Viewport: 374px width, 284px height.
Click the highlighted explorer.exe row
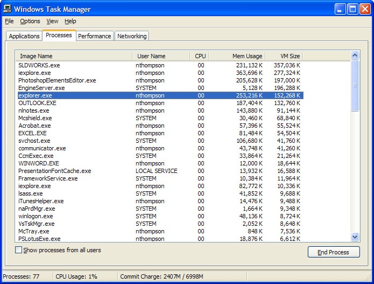point(160,95)
